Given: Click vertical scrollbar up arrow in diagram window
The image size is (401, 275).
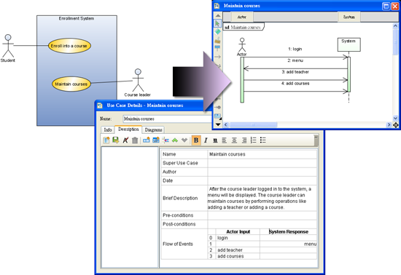Looking at the screenshot, I should [x=395, y=25].
